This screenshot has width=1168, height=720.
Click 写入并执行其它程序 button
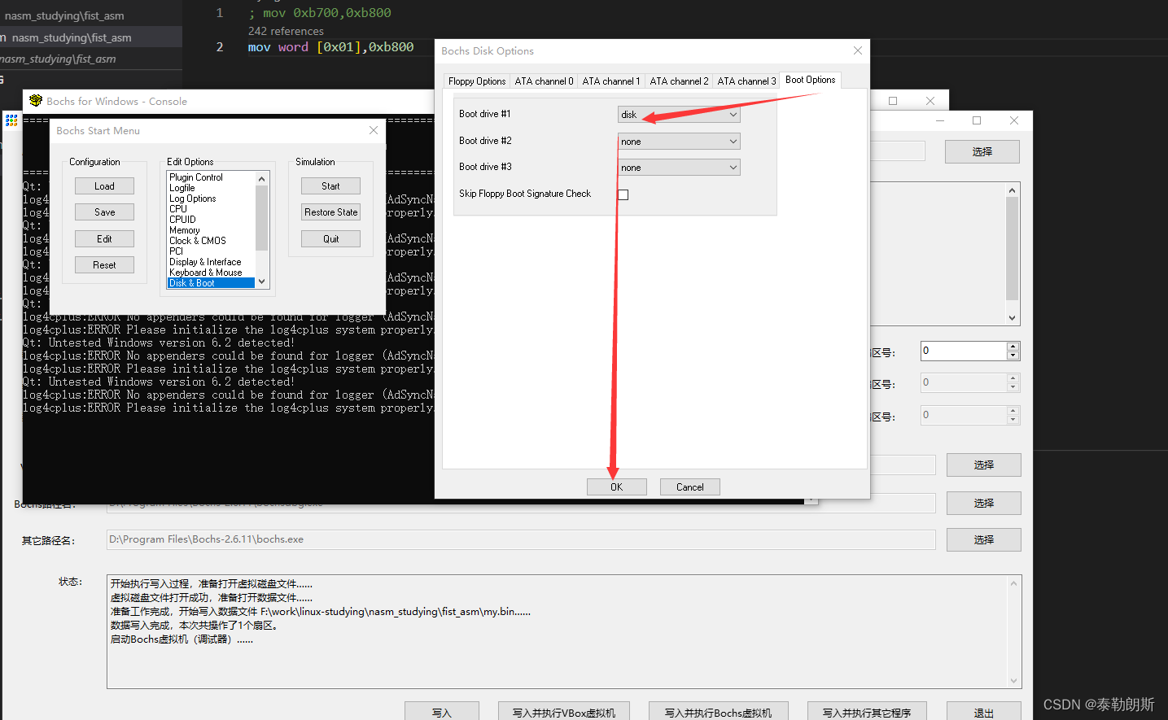[x=867, y=712]
